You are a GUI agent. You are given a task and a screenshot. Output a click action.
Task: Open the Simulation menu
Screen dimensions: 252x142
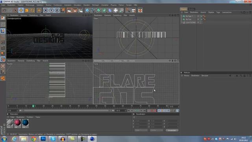(77, 5)
